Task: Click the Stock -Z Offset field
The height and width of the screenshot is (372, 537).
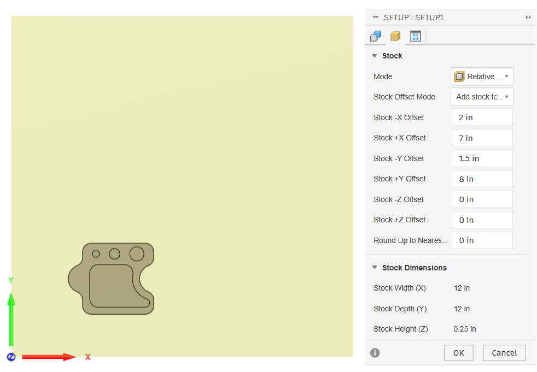Action: [x=482, y=199]
